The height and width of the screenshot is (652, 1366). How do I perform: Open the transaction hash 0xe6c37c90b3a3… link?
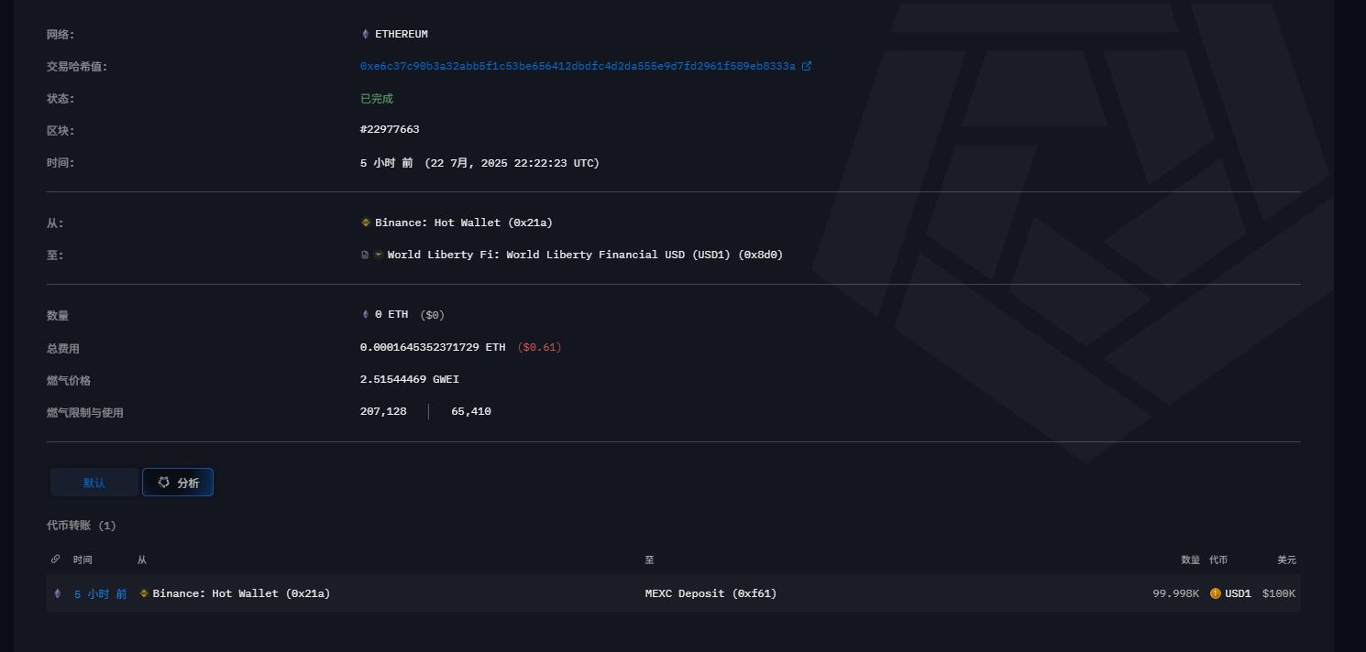578,66
